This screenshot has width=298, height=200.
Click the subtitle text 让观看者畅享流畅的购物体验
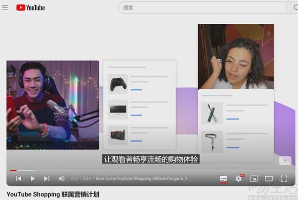pos(150,159)
